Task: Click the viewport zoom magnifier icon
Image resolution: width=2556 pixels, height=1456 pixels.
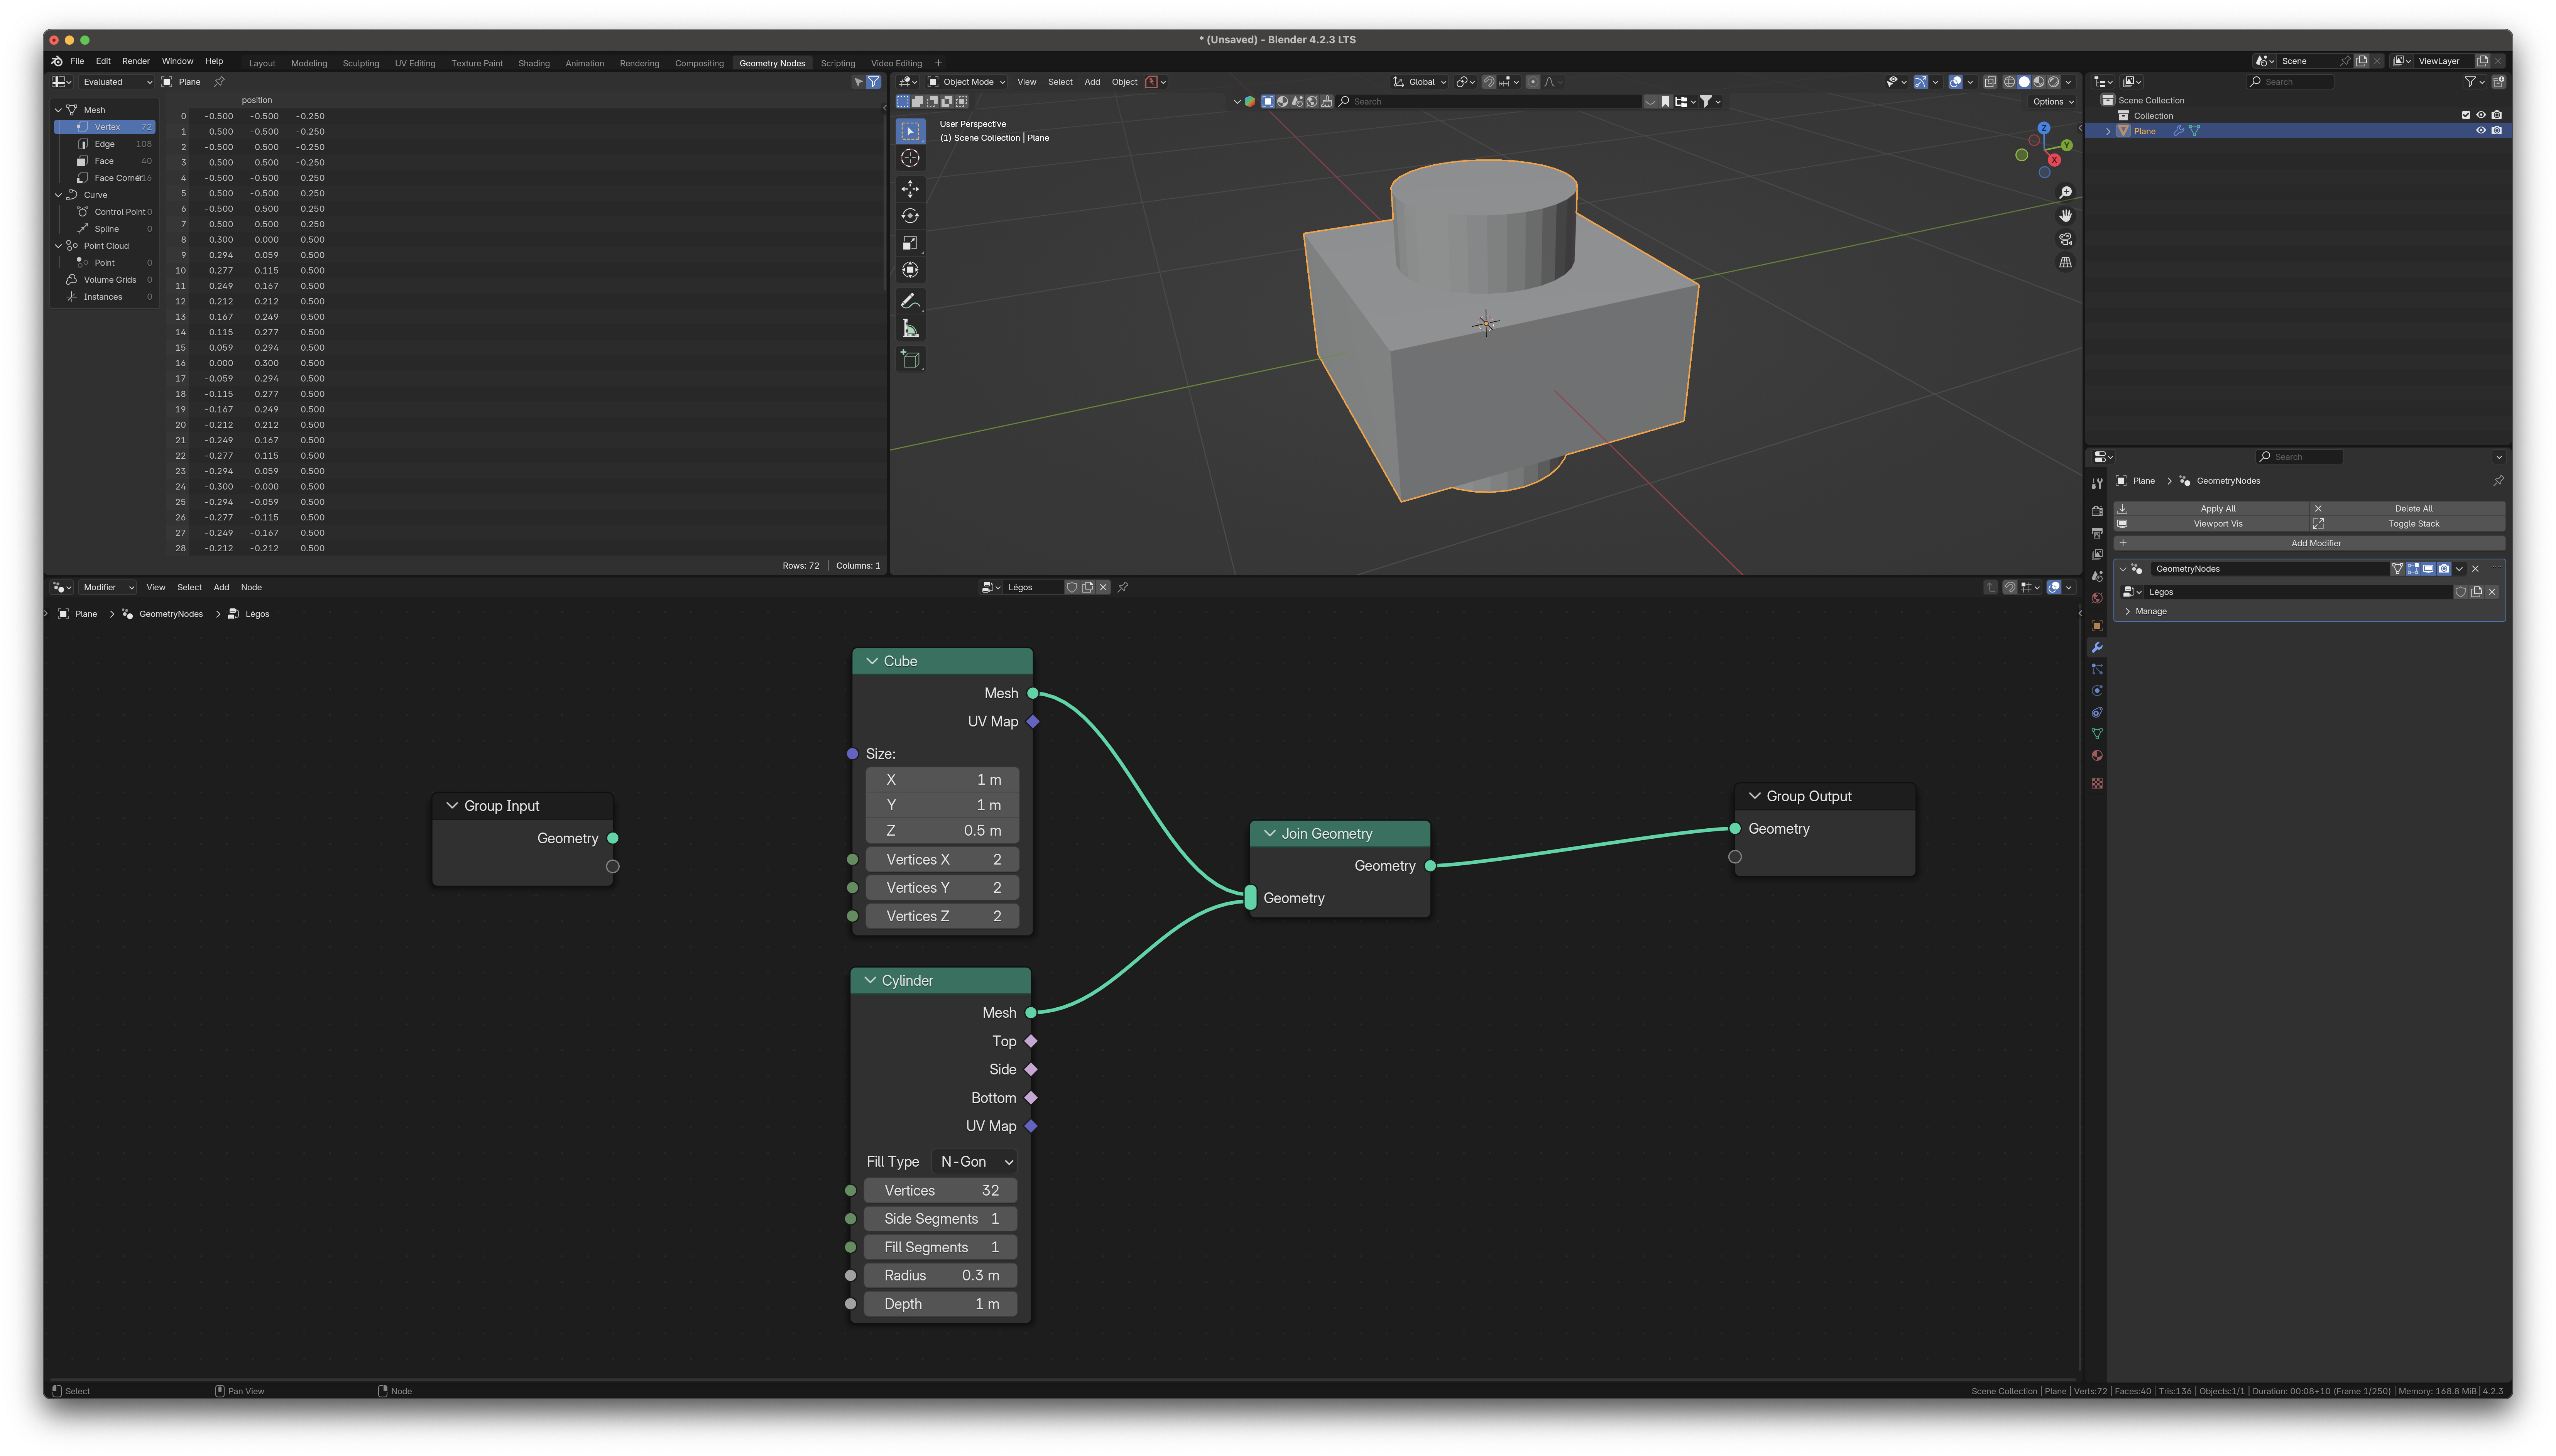Action: tap(2065, 192)
